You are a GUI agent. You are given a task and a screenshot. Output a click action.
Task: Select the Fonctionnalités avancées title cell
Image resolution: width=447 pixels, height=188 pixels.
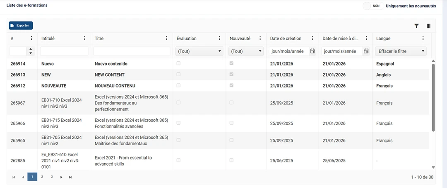tap(132, 123)
